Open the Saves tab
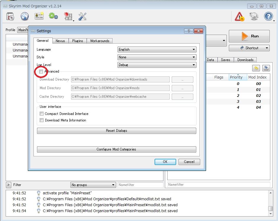The image size is (278, 221). pyautogui.click(x=226, y=60)
